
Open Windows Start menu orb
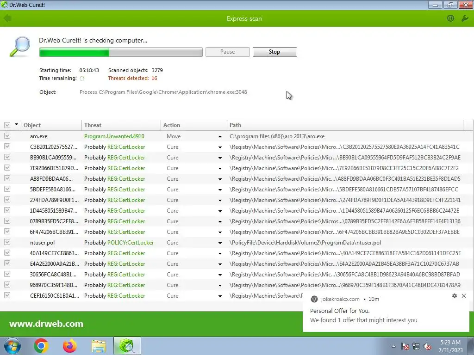pyautogui.click(x=12, y=346)
